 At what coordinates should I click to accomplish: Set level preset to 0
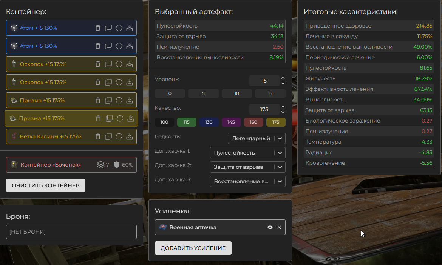pyautogui.click(x=170, y=93)
